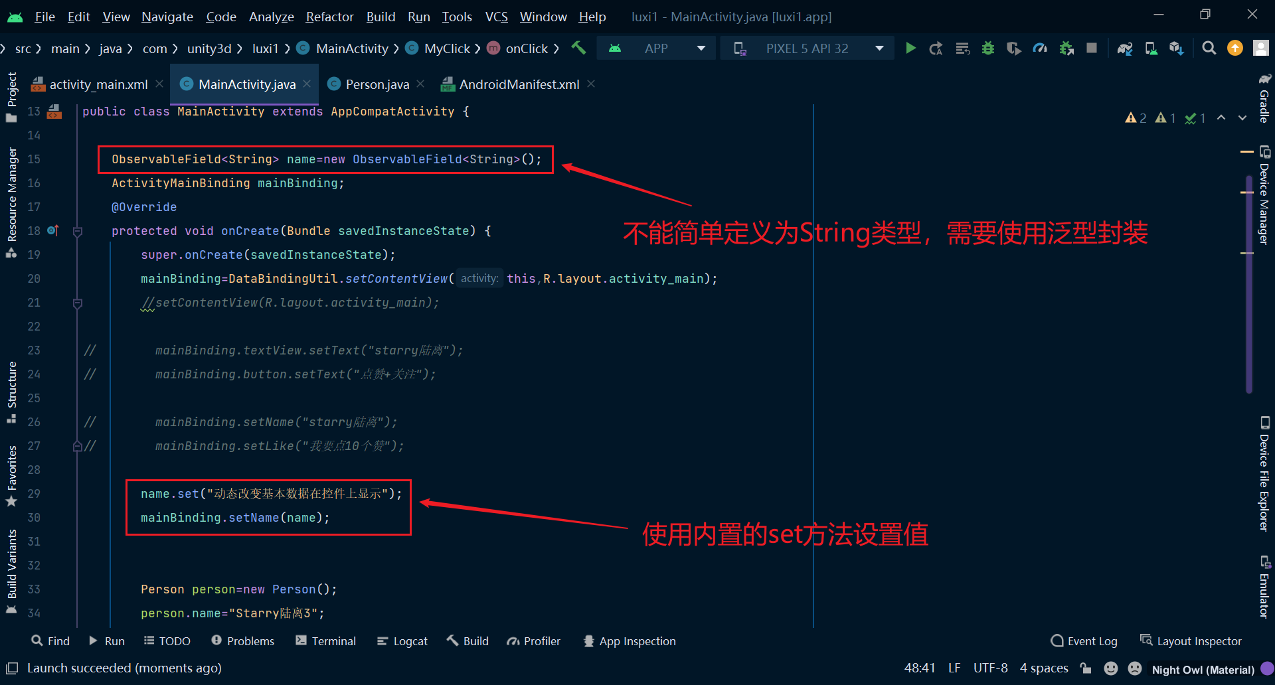
Task: Click the related XML gutter icon on line 13
Action: 54,112
